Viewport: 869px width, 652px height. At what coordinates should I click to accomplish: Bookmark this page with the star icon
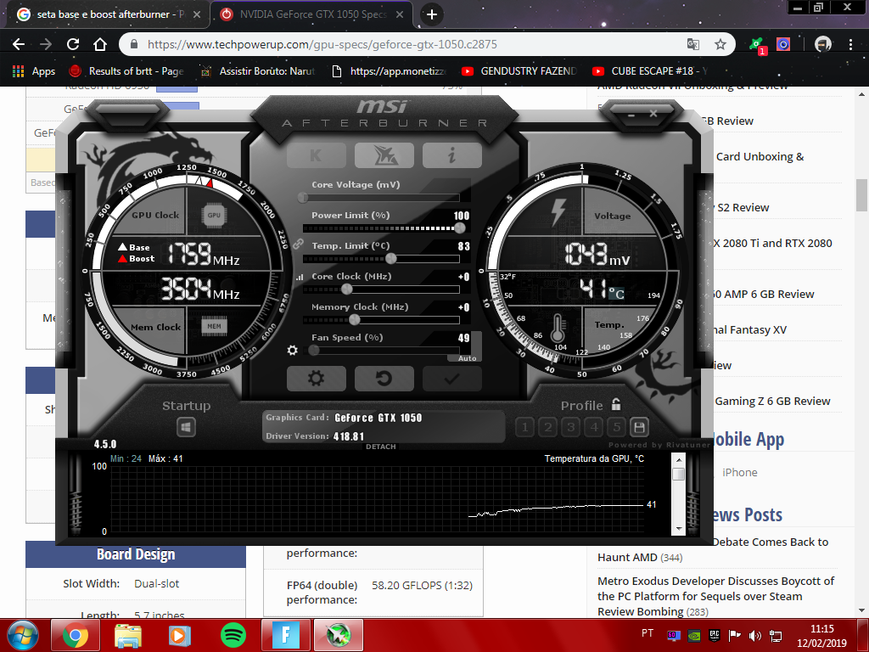point(720,44)
